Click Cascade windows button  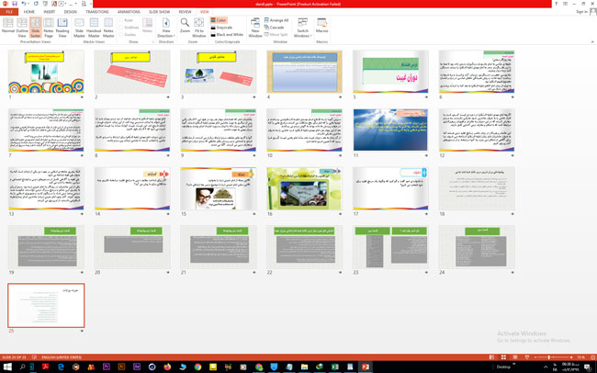point(276,27)
